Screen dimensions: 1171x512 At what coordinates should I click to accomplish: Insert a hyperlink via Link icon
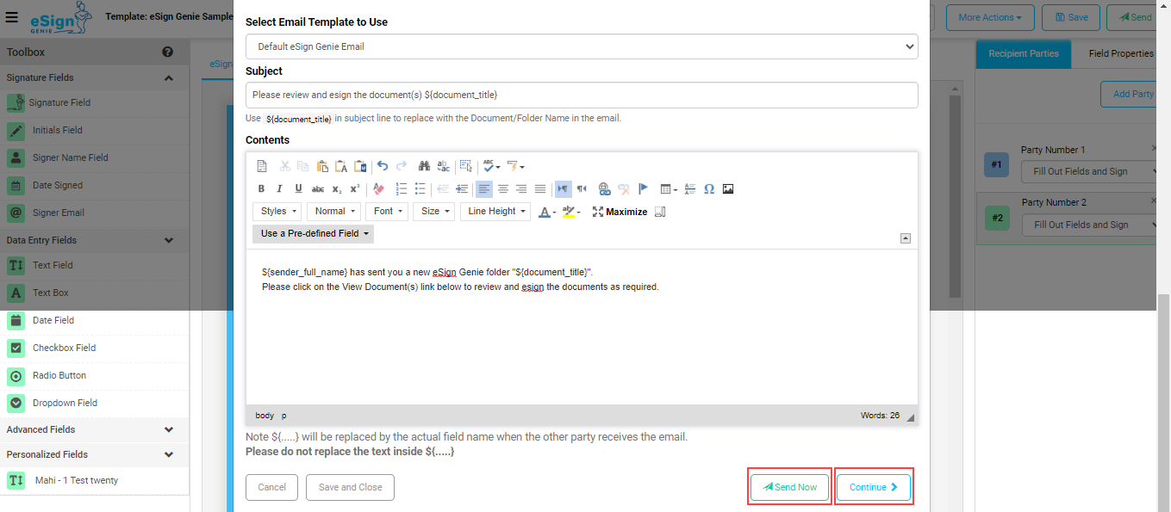click(604, 189)
